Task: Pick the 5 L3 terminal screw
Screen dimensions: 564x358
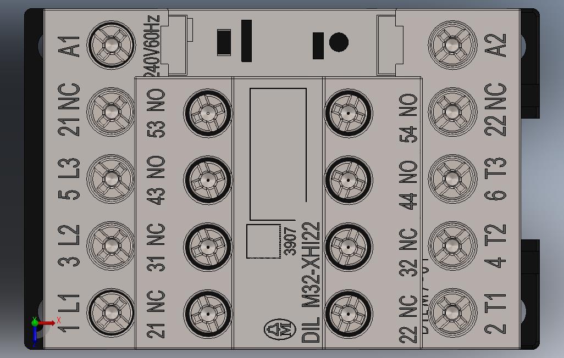Action: 111,178
